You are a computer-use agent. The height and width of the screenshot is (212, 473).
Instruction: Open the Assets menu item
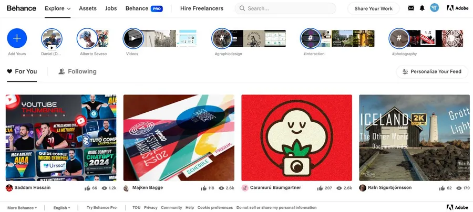coord(88,8)
